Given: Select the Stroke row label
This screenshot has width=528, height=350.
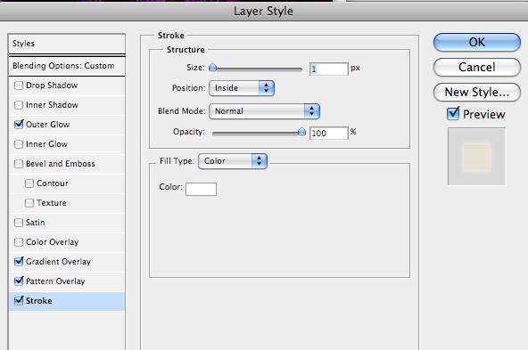Looking at the screenshot, I should click(x=39, y=301).
